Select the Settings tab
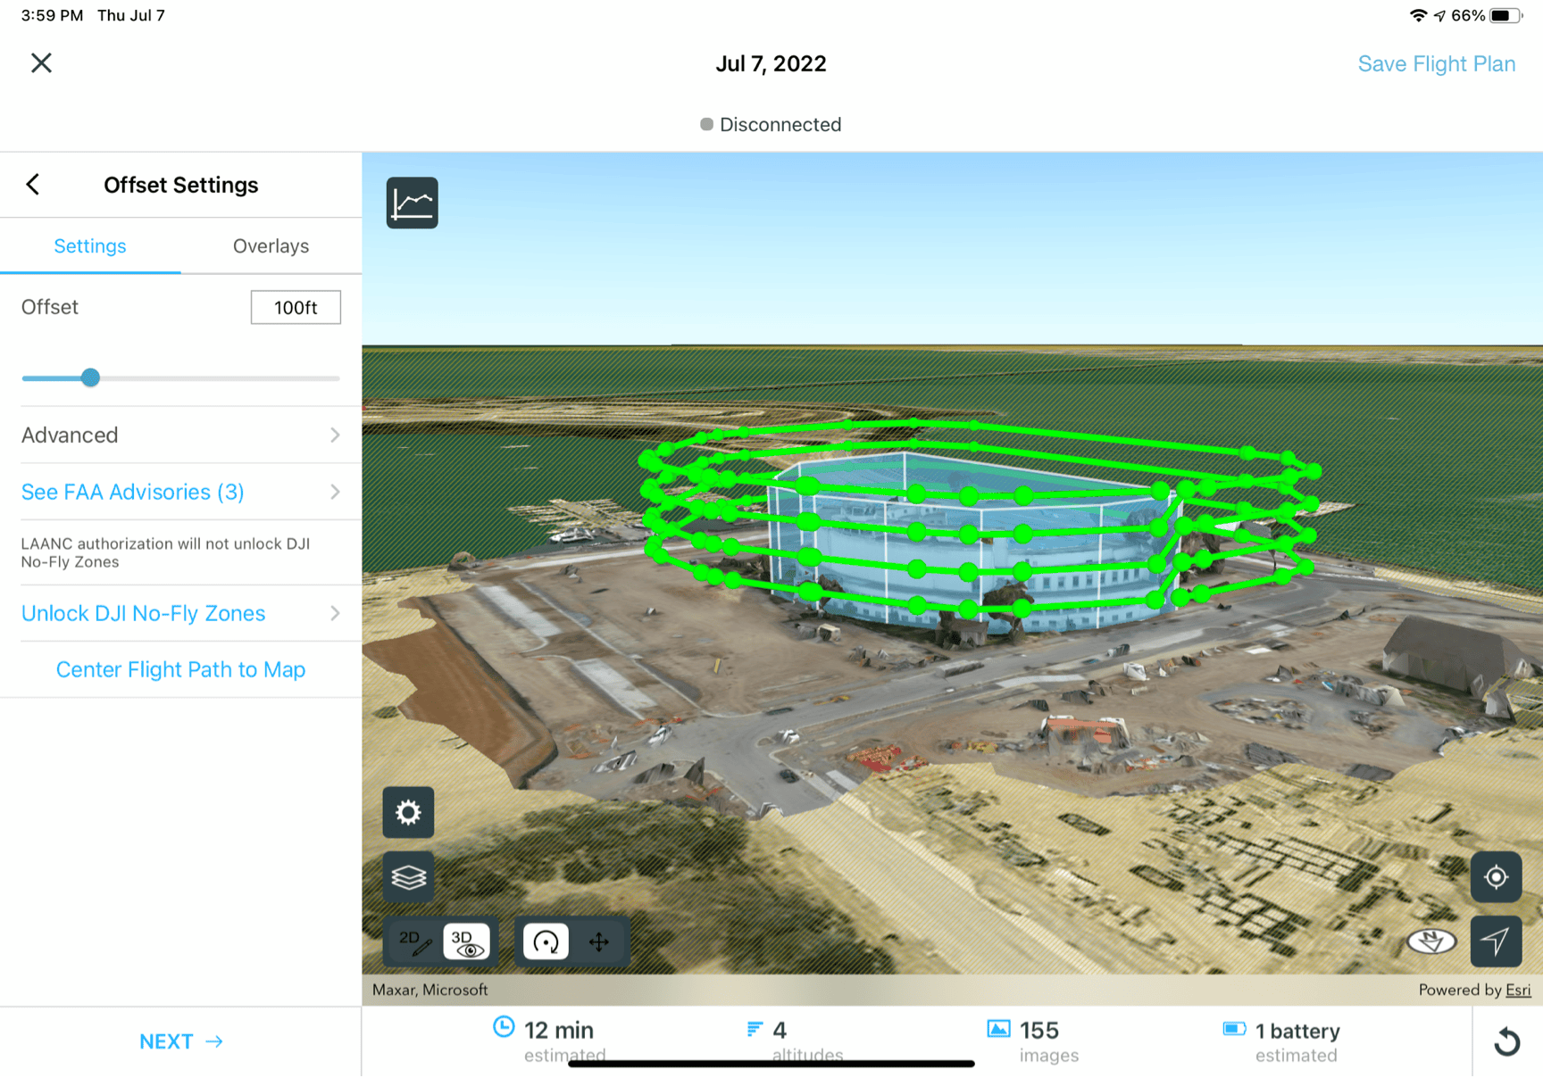This screenshot has width=1543, height=1078. pyautogui.click(x=89, y=246)
